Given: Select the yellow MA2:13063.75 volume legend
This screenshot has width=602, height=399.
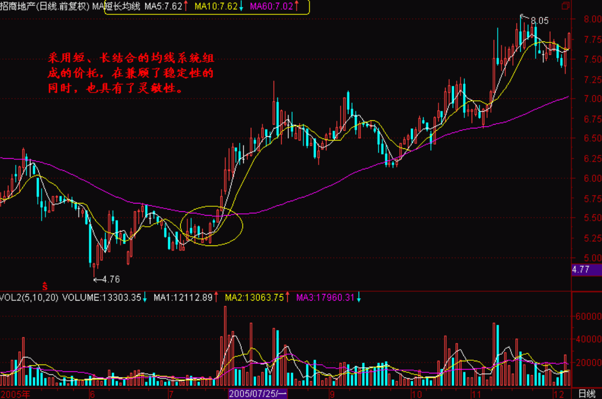Looking at the screenshot, I should click(x=255, y=297).
